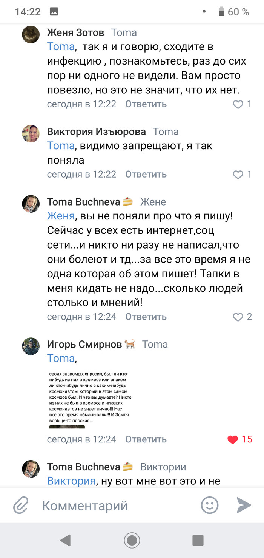Like Toma Buchneva's comment addressed to Женя
The height and width of the screenshot is (558, 264).
click(238, 317)
